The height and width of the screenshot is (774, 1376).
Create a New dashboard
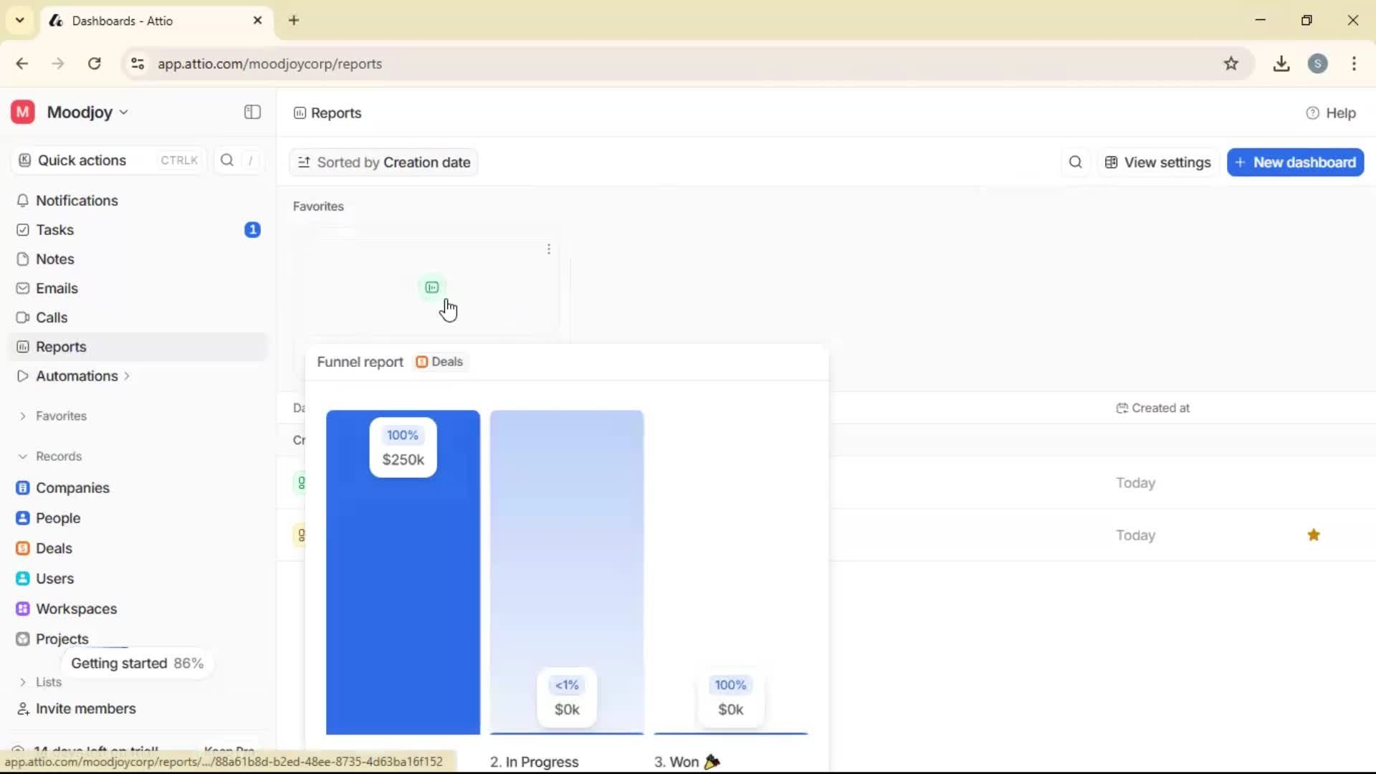tap(1295, 162)
